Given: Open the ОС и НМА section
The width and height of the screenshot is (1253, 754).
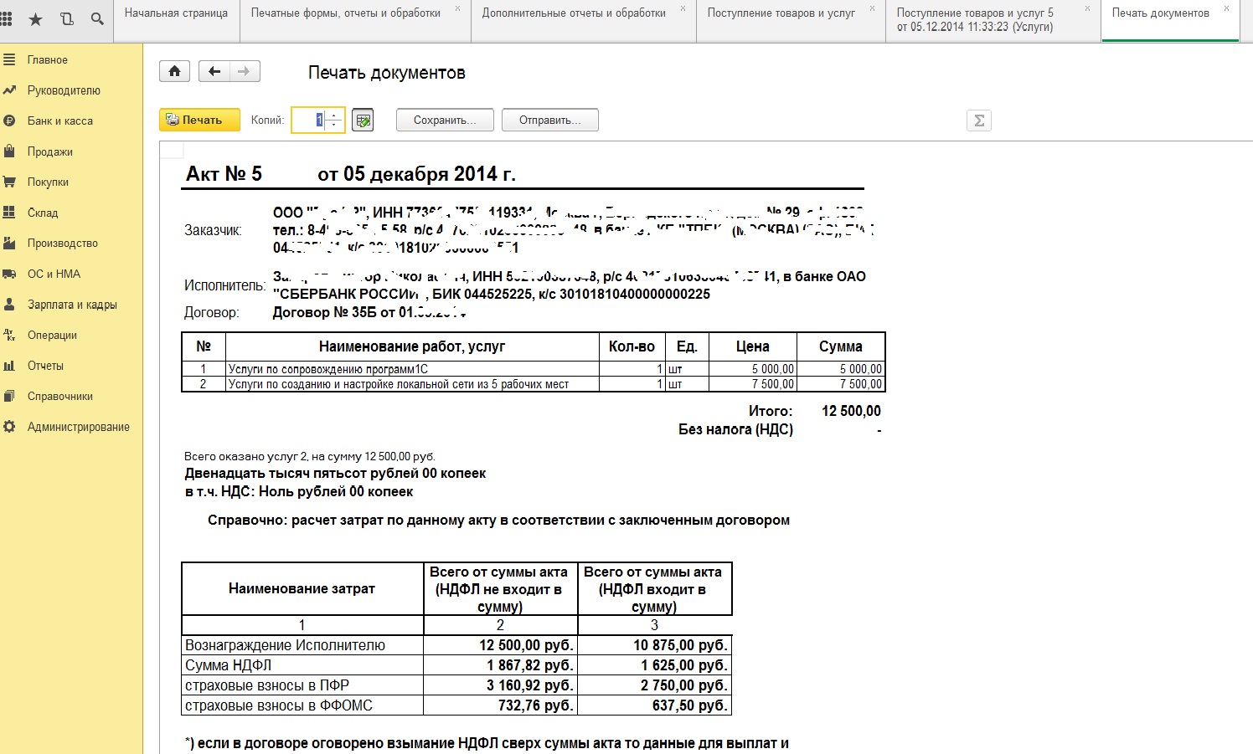Looking at the screenshot, I should pos(54,274).
